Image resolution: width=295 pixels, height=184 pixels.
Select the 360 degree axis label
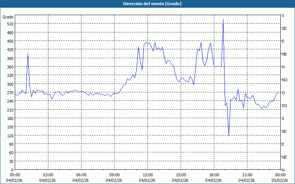[10, 67]
